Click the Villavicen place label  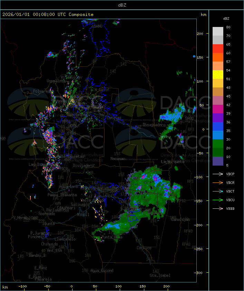[71, 77]
